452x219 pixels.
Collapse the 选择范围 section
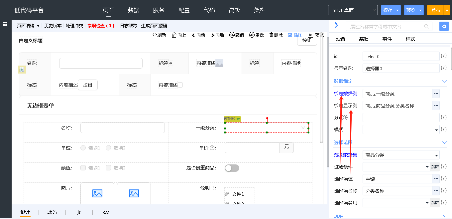coord(444,142)
